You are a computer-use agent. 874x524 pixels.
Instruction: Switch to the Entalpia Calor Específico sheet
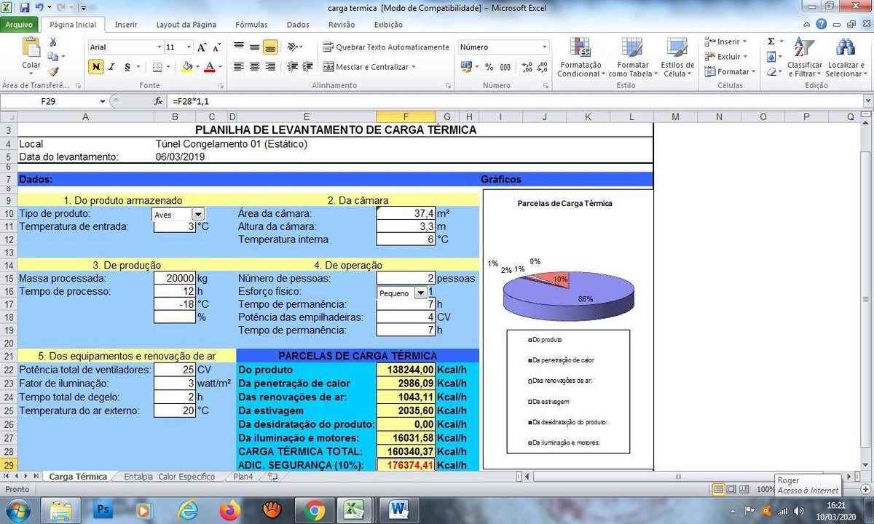[x=169, y=477]
